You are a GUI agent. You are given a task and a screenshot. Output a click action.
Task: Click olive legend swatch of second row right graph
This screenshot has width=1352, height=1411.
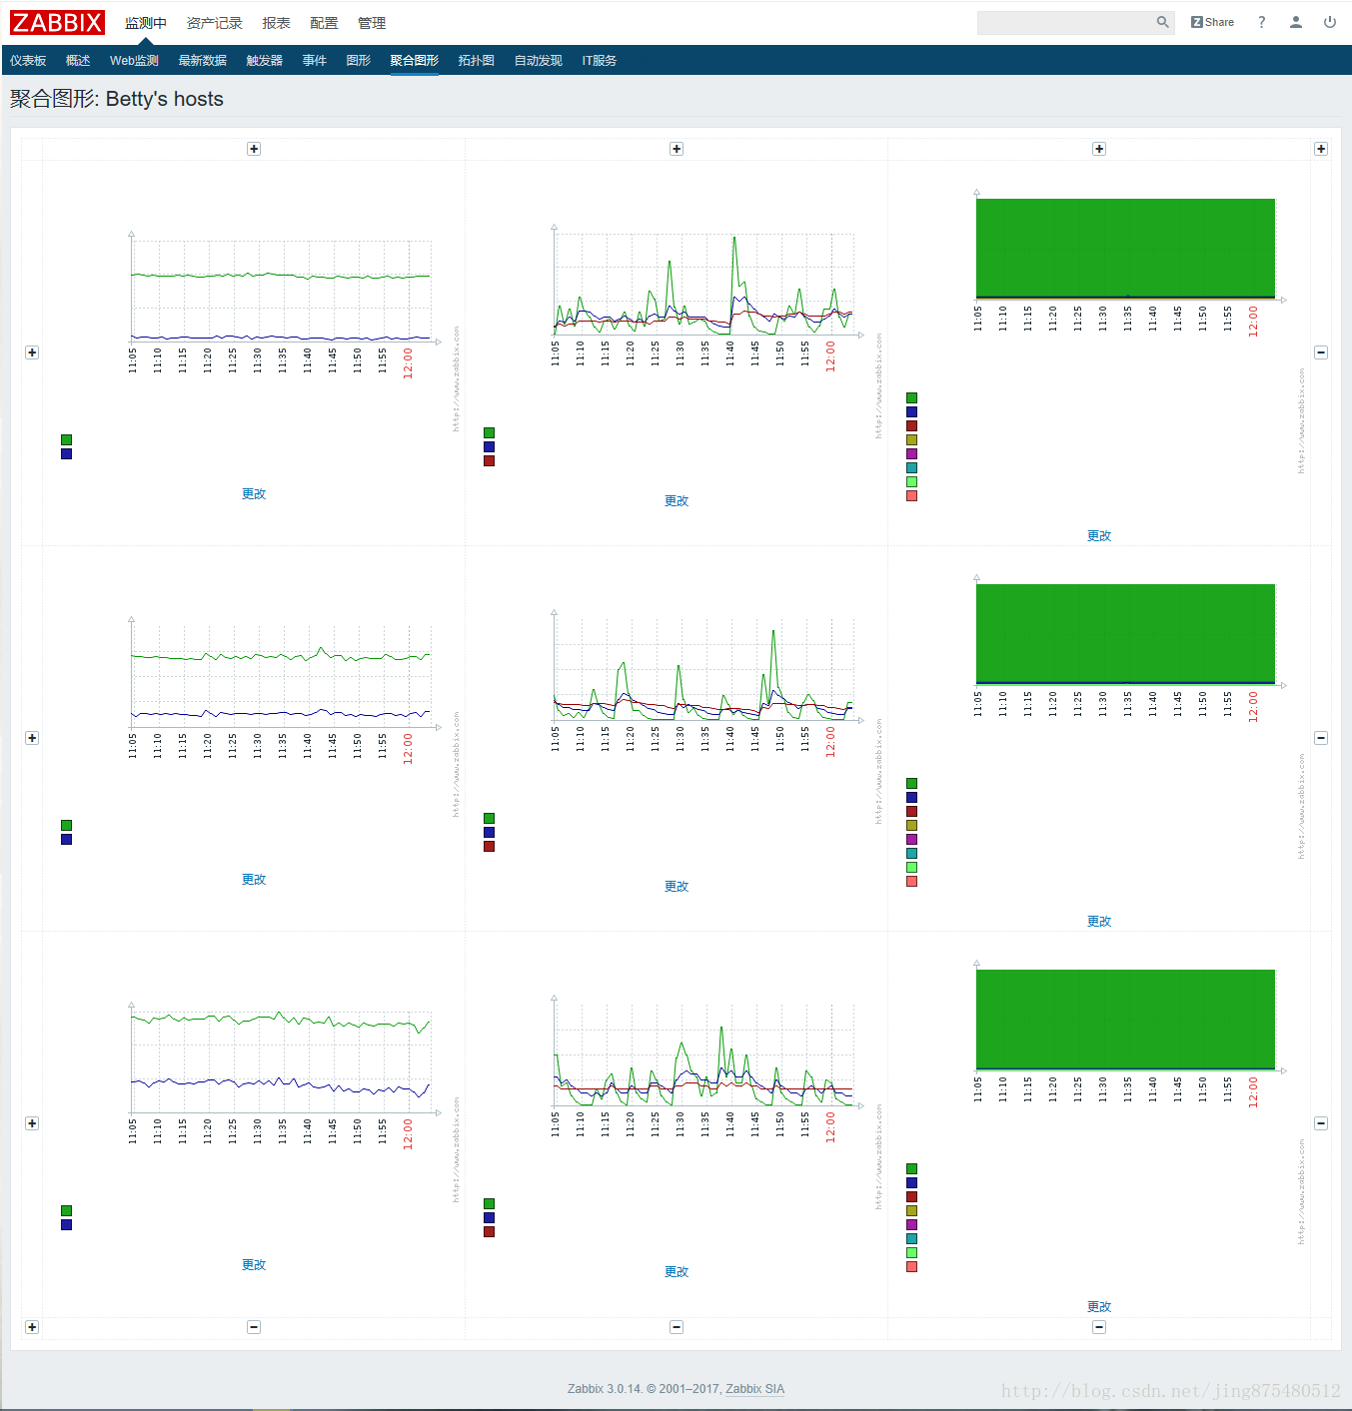pos(911,826)
